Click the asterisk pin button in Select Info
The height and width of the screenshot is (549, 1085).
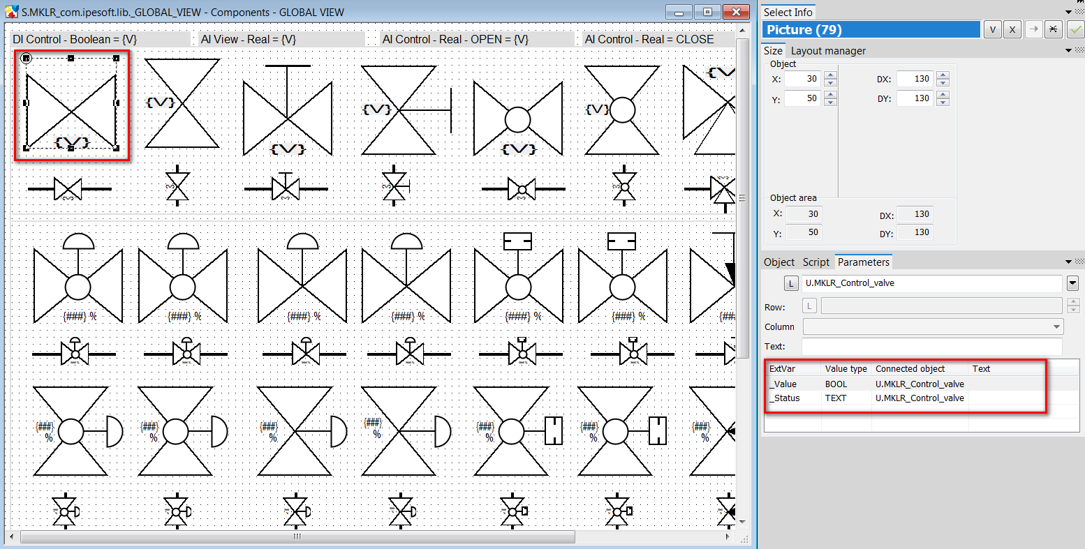pos(1052,29)
